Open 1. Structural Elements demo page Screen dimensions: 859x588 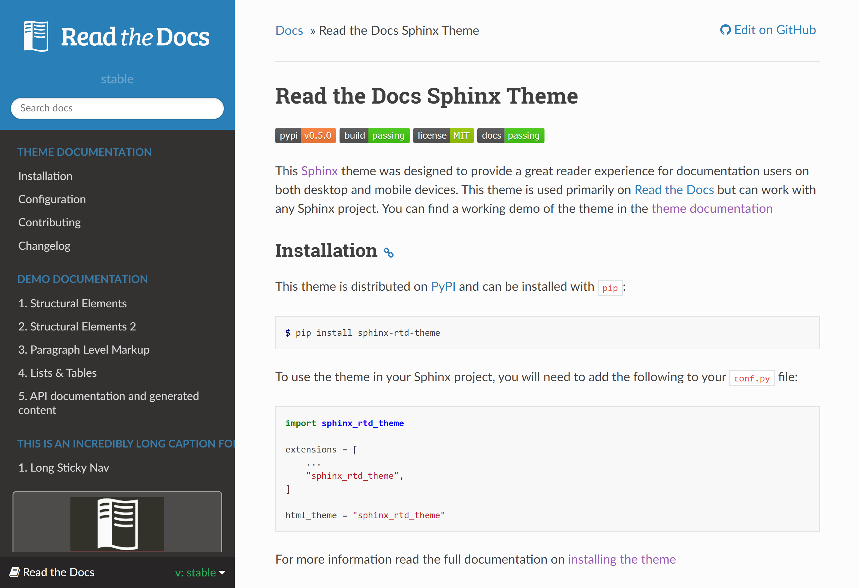(x=73, y=304)
